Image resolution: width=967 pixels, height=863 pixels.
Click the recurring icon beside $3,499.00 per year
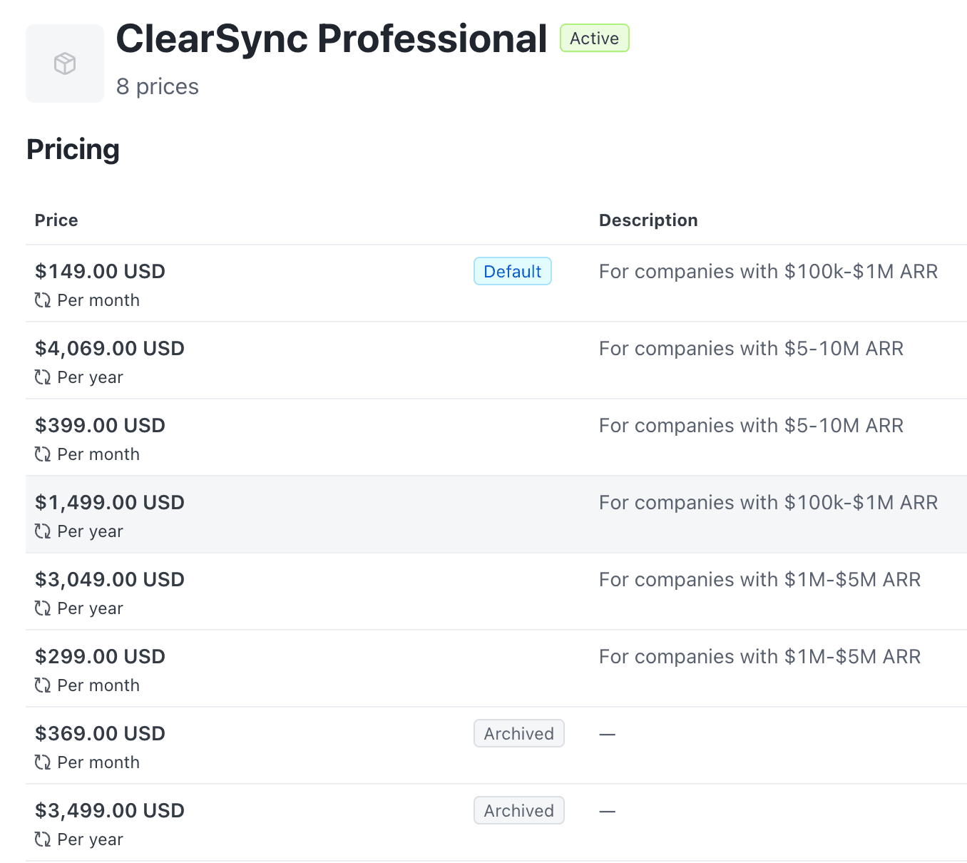click(x=42, y=839)
